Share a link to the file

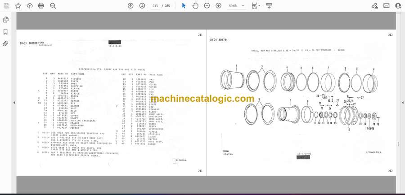(x=375, y=6)
